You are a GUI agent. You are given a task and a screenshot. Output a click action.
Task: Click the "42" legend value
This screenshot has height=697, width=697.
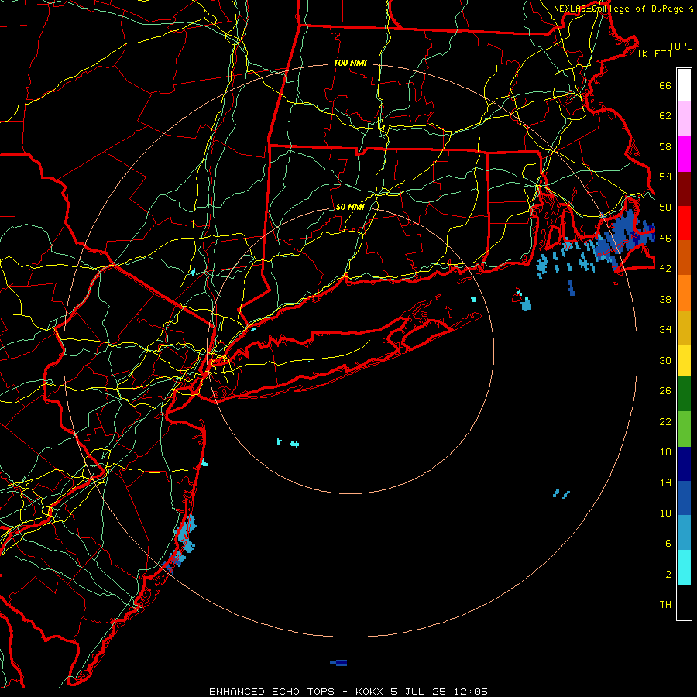pyautogui.click(x=665, y=269)
